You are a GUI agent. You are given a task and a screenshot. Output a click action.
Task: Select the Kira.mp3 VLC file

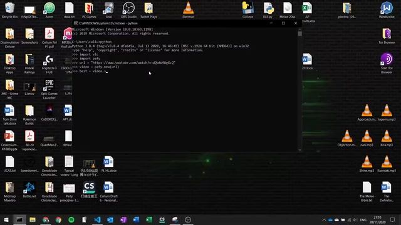[387, 138]
